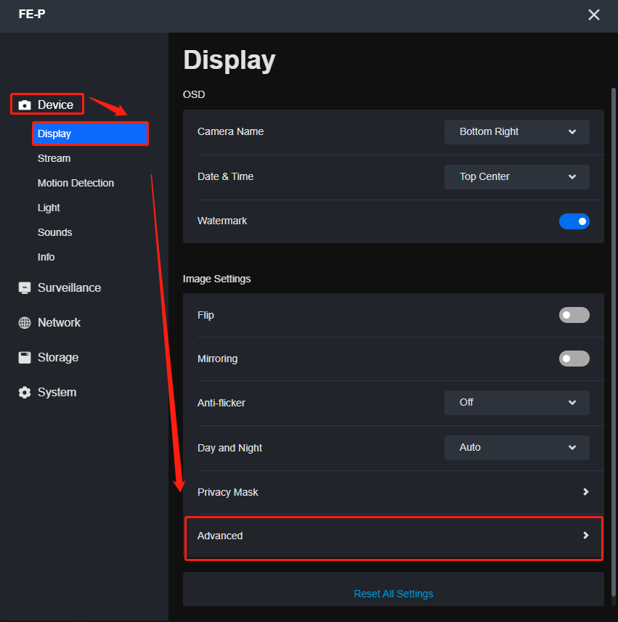Click the Advanced row label
This screenshot has width=618, height=622.
click(x=220, y=536)
